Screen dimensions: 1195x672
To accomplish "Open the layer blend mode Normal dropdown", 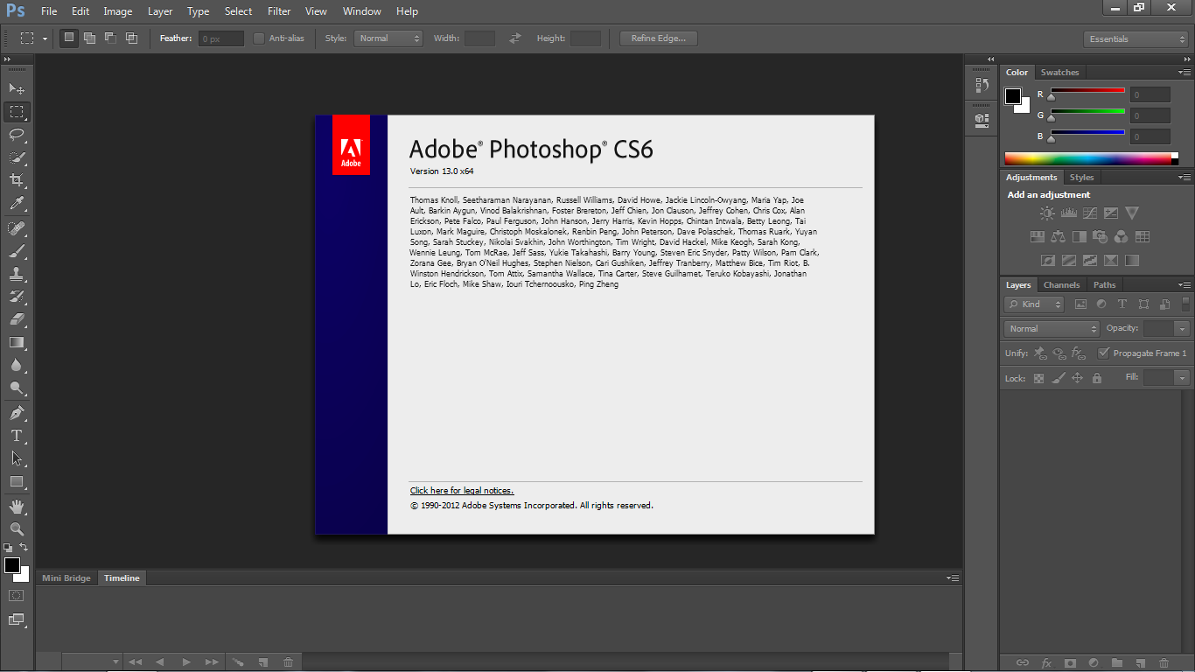I will click(x=1052, y=329).
